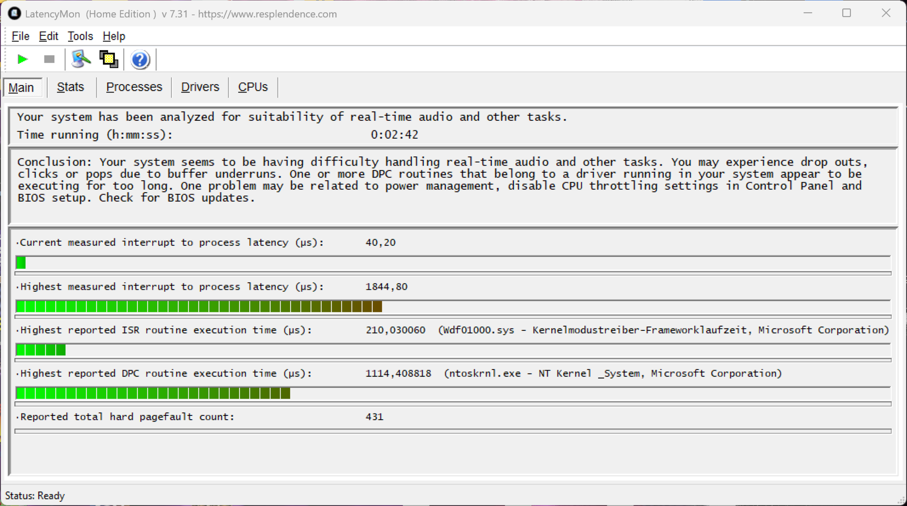
Task: Click 'Reported total hard pagefault count' label
Action: (127, 417)
